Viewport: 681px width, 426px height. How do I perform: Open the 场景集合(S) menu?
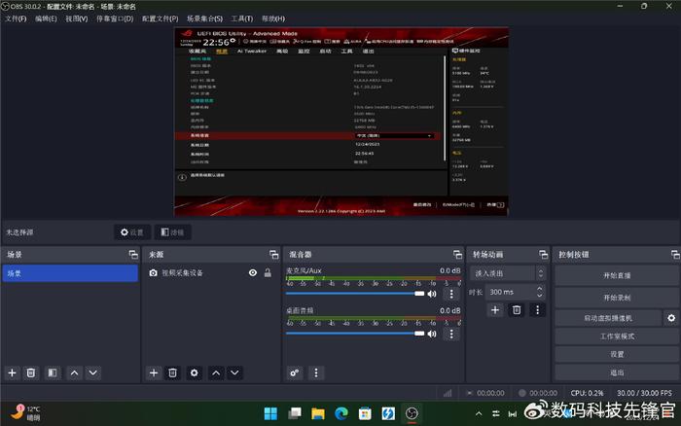point(204,18)
